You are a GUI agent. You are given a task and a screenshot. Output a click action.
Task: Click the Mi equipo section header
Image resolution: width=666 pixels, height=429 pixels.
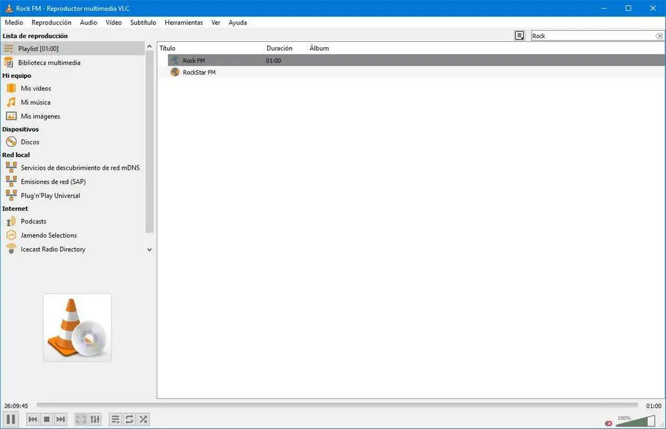(x=17, y=76)
